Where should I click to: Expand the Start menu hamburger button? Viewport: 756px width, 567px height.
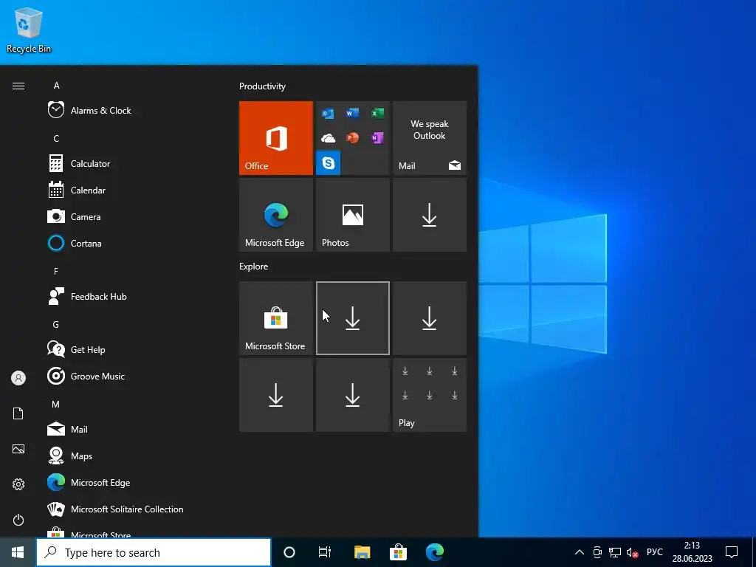(18, 86)
